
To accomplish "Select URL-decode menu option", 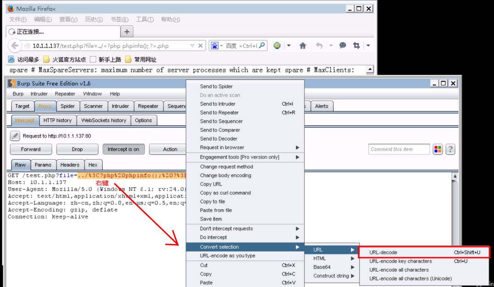I will 424,252.
